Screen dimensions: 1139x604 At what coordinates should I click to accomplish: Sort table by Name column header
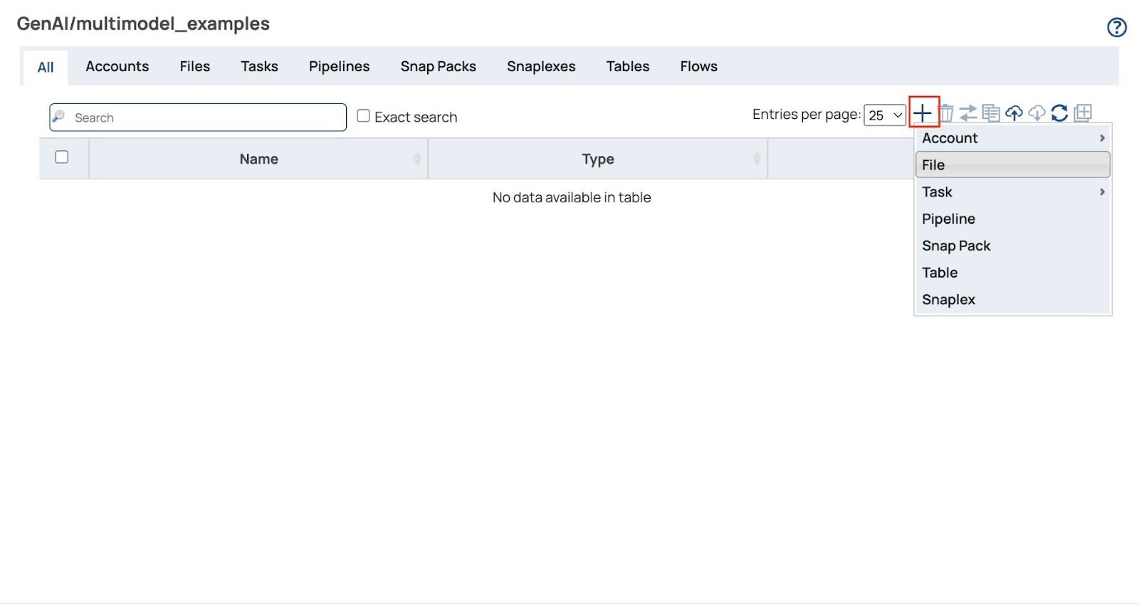pos(258,159)
